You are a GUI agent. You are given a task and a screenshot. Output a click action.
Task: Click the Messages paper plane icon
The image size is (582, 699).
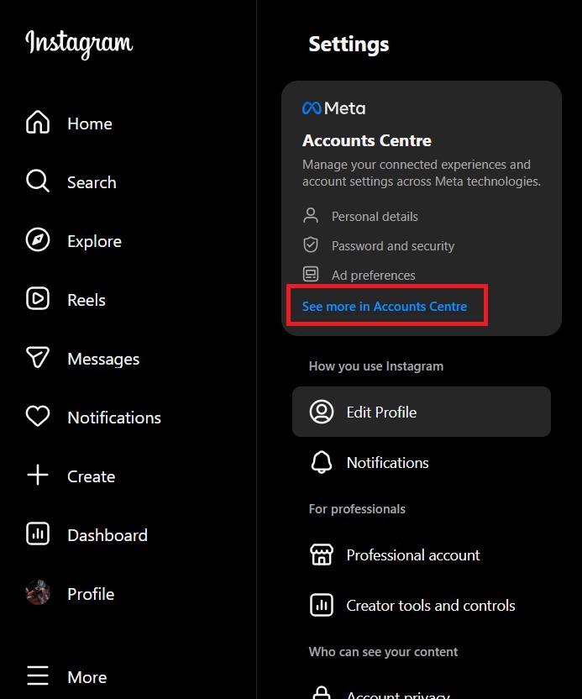[38, 357]
